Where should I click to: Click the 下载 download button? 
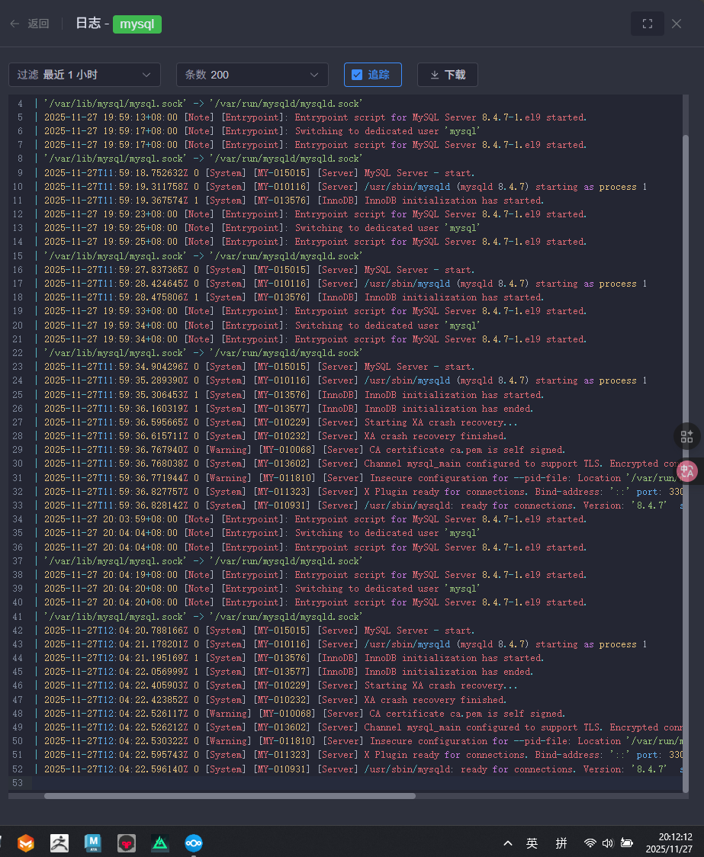pyautogui.click(x=448, y=75)
